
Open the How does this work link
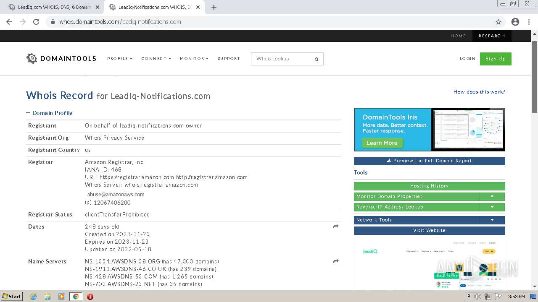[479, 92]
